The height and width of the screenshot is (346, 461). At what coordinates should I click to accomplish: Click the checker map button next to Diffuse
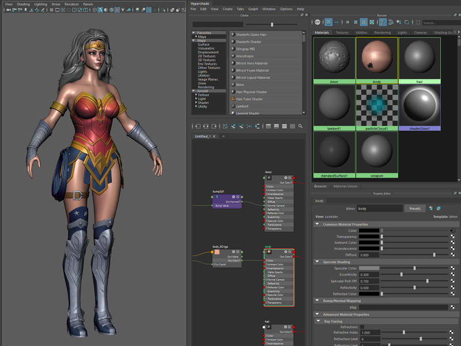452,254
